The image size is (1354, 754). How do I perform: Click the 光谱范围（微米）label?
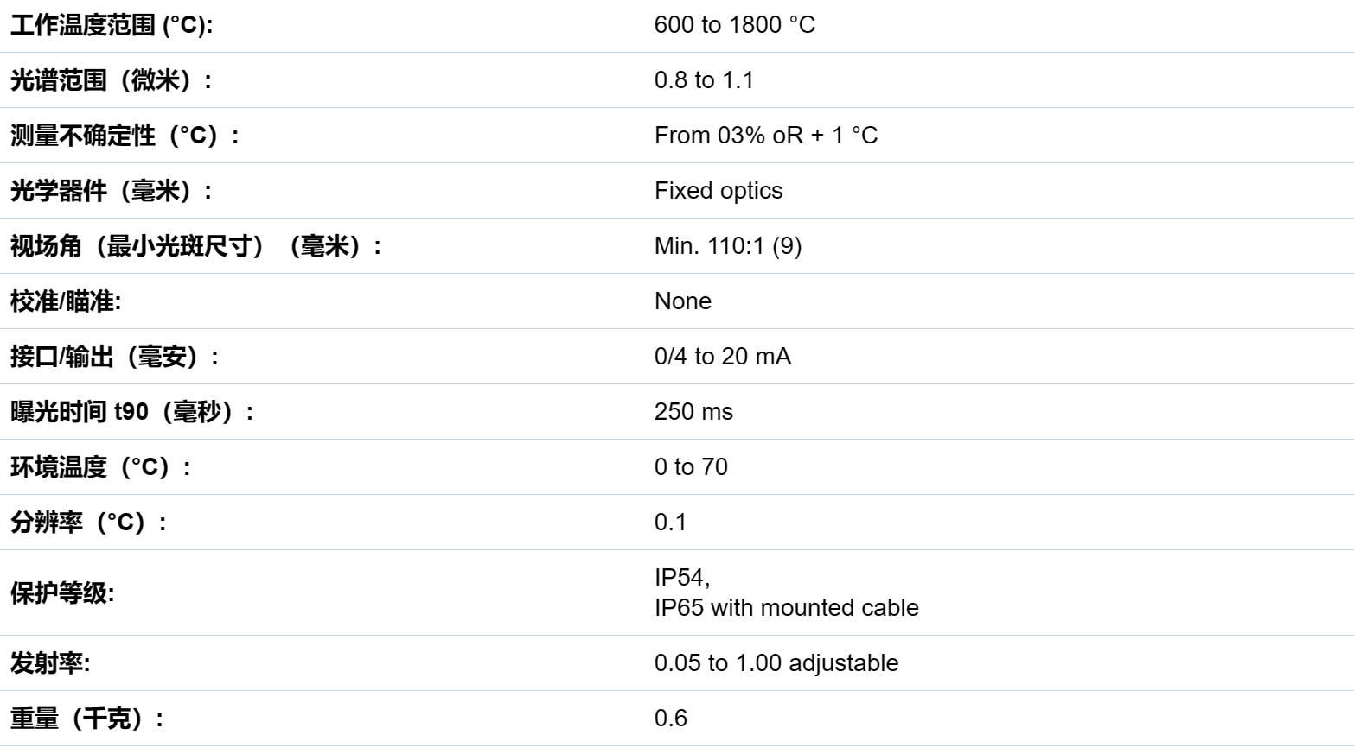tap(111, 80)
